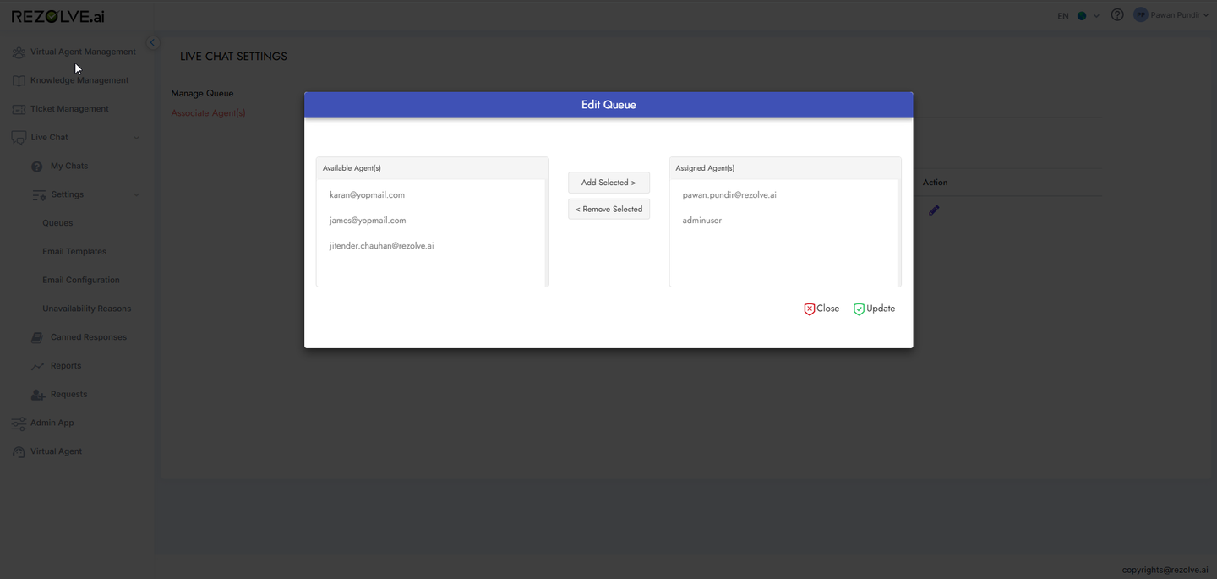Click the EN language label

click(1063, 16)
